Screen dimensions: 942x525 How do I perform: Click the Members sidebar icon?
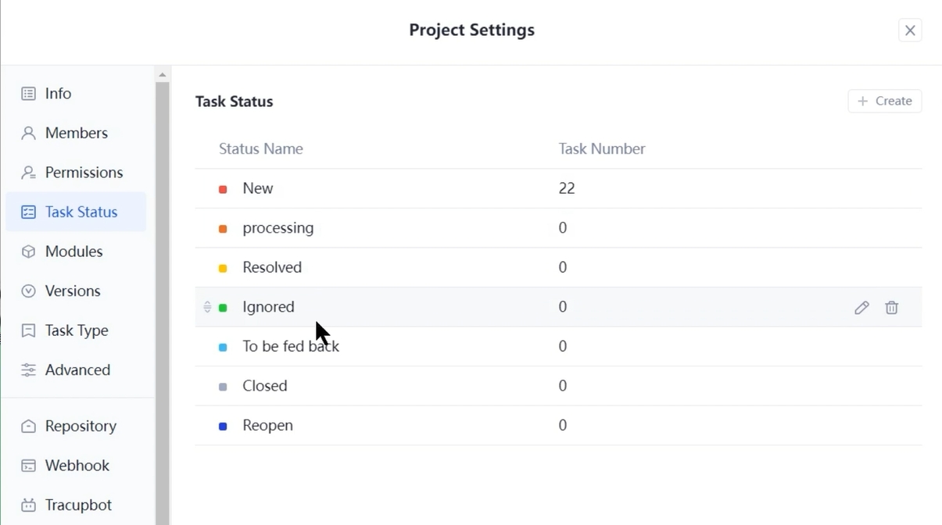28,133
